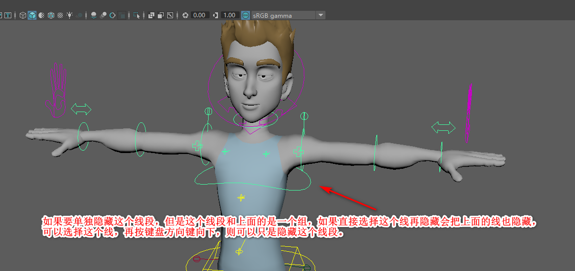This screenshot has height=271, width=575.
Task: Select Smooth Shade All cube icon
Action: [x=32, y=15]
